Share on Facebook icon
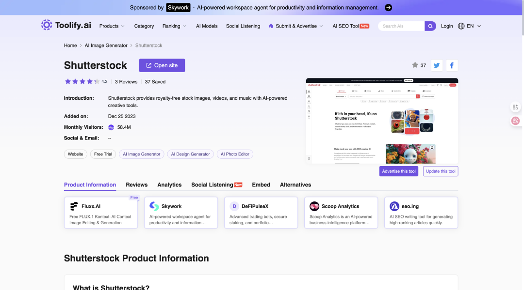 (452, 65)
